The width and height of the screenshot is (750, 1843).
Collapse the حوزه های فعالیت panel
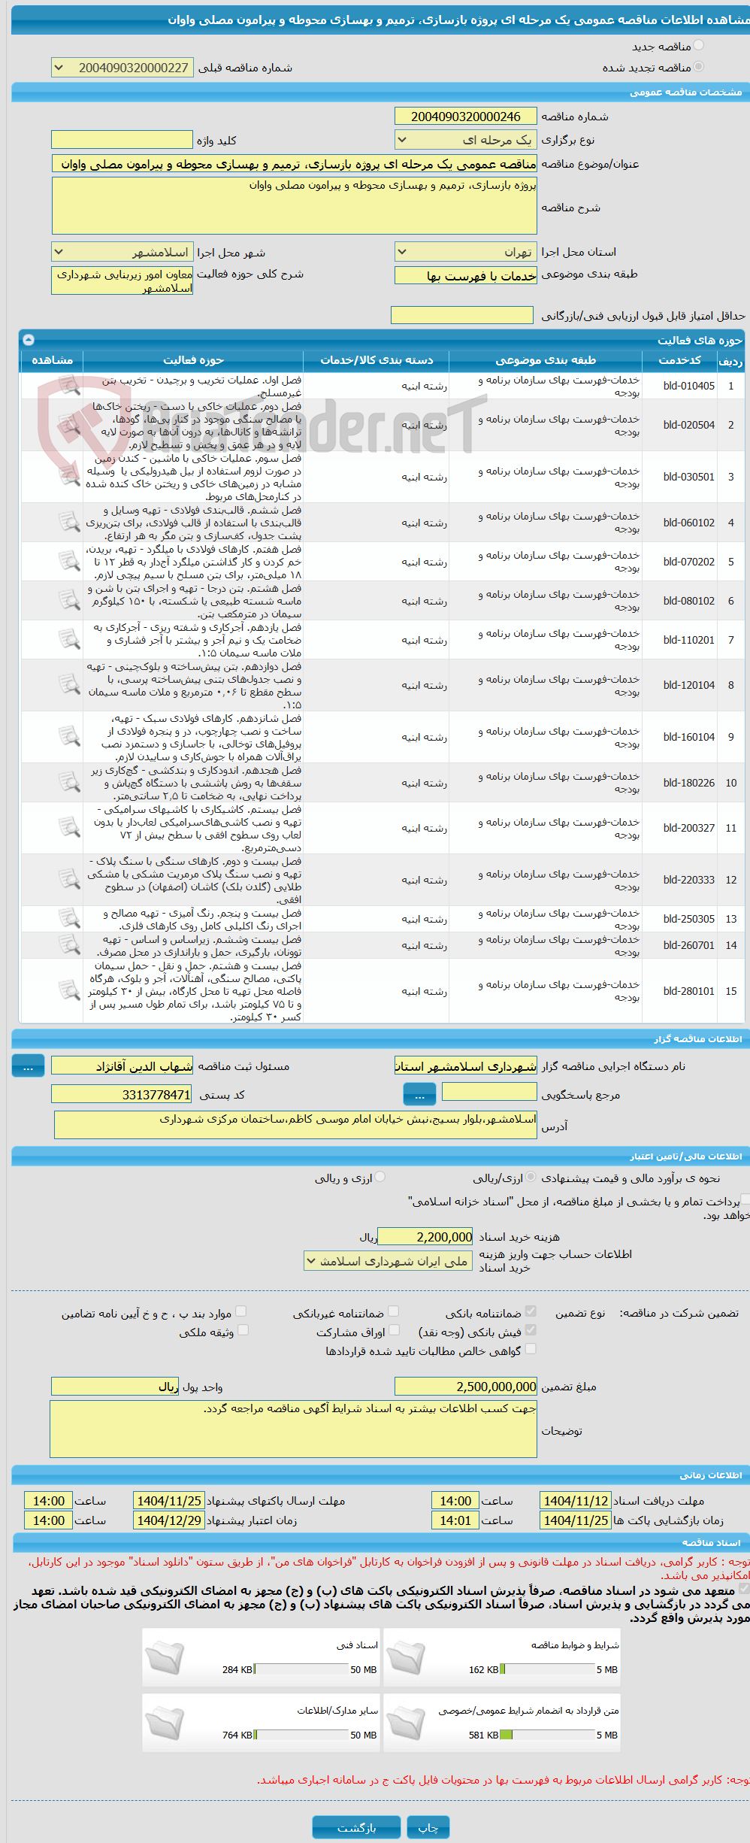(x=29, y=339)
